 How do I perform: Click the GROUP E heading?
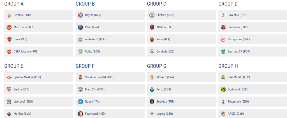14,66
